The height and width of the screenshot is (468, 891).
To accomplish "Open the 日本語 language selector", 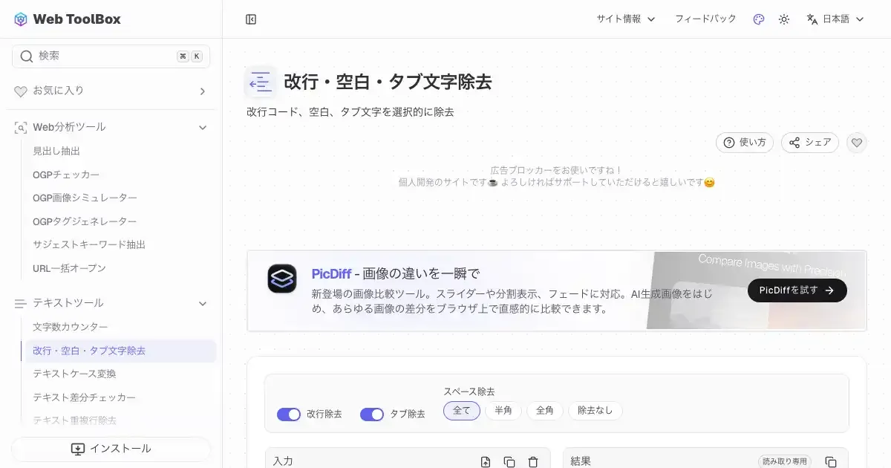I will (x=835, y=19).
